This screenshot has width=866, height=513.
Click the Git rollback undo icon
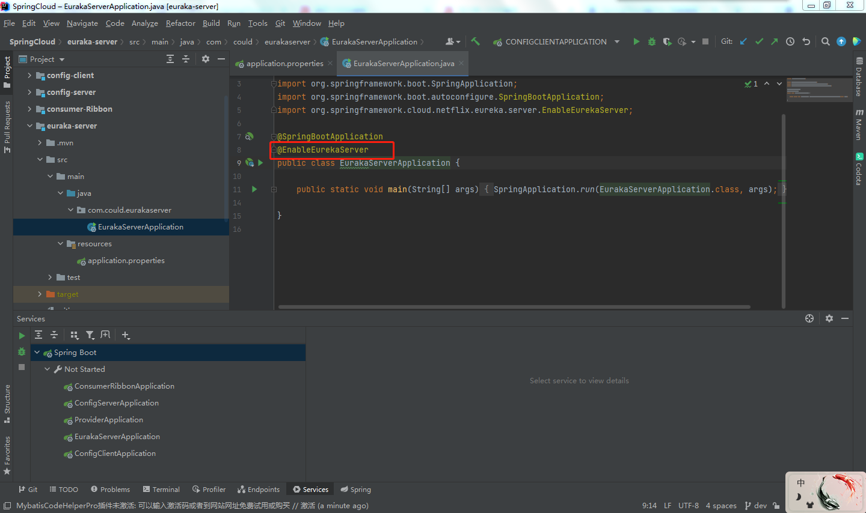(806, 41)
